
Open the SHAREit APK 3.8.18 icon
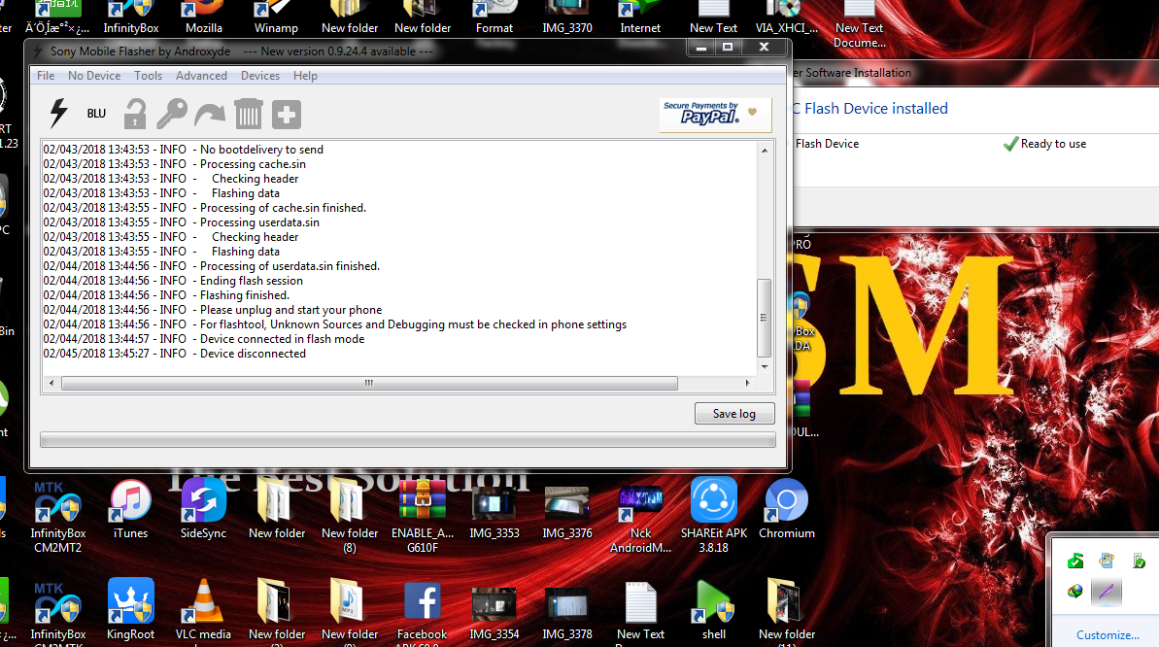[x=713, y=516]
